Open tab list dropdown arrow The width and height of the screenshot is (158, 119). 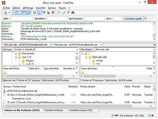click(x=154, y=45)
